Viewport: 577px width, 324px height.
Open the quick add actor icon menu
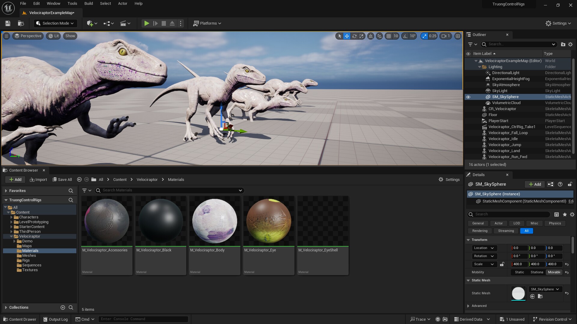click(92, 23)
